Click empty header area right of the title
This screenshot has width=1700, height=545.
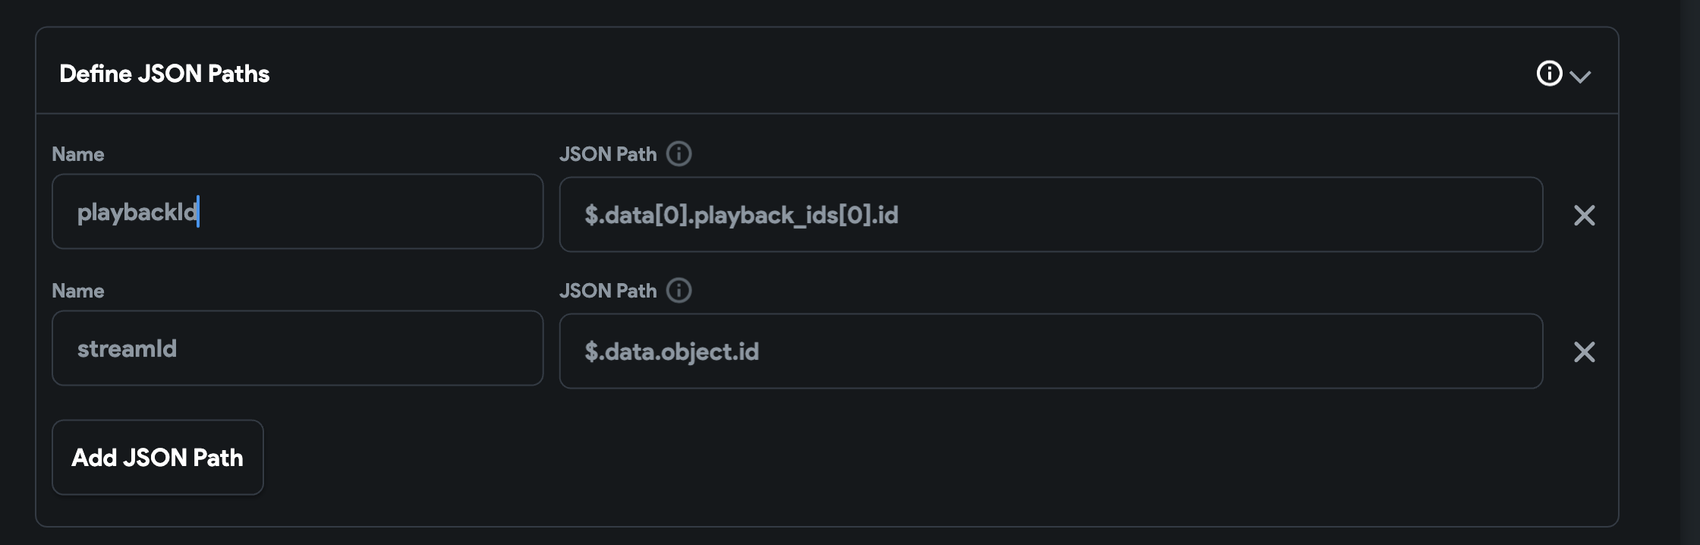point(903,74)
